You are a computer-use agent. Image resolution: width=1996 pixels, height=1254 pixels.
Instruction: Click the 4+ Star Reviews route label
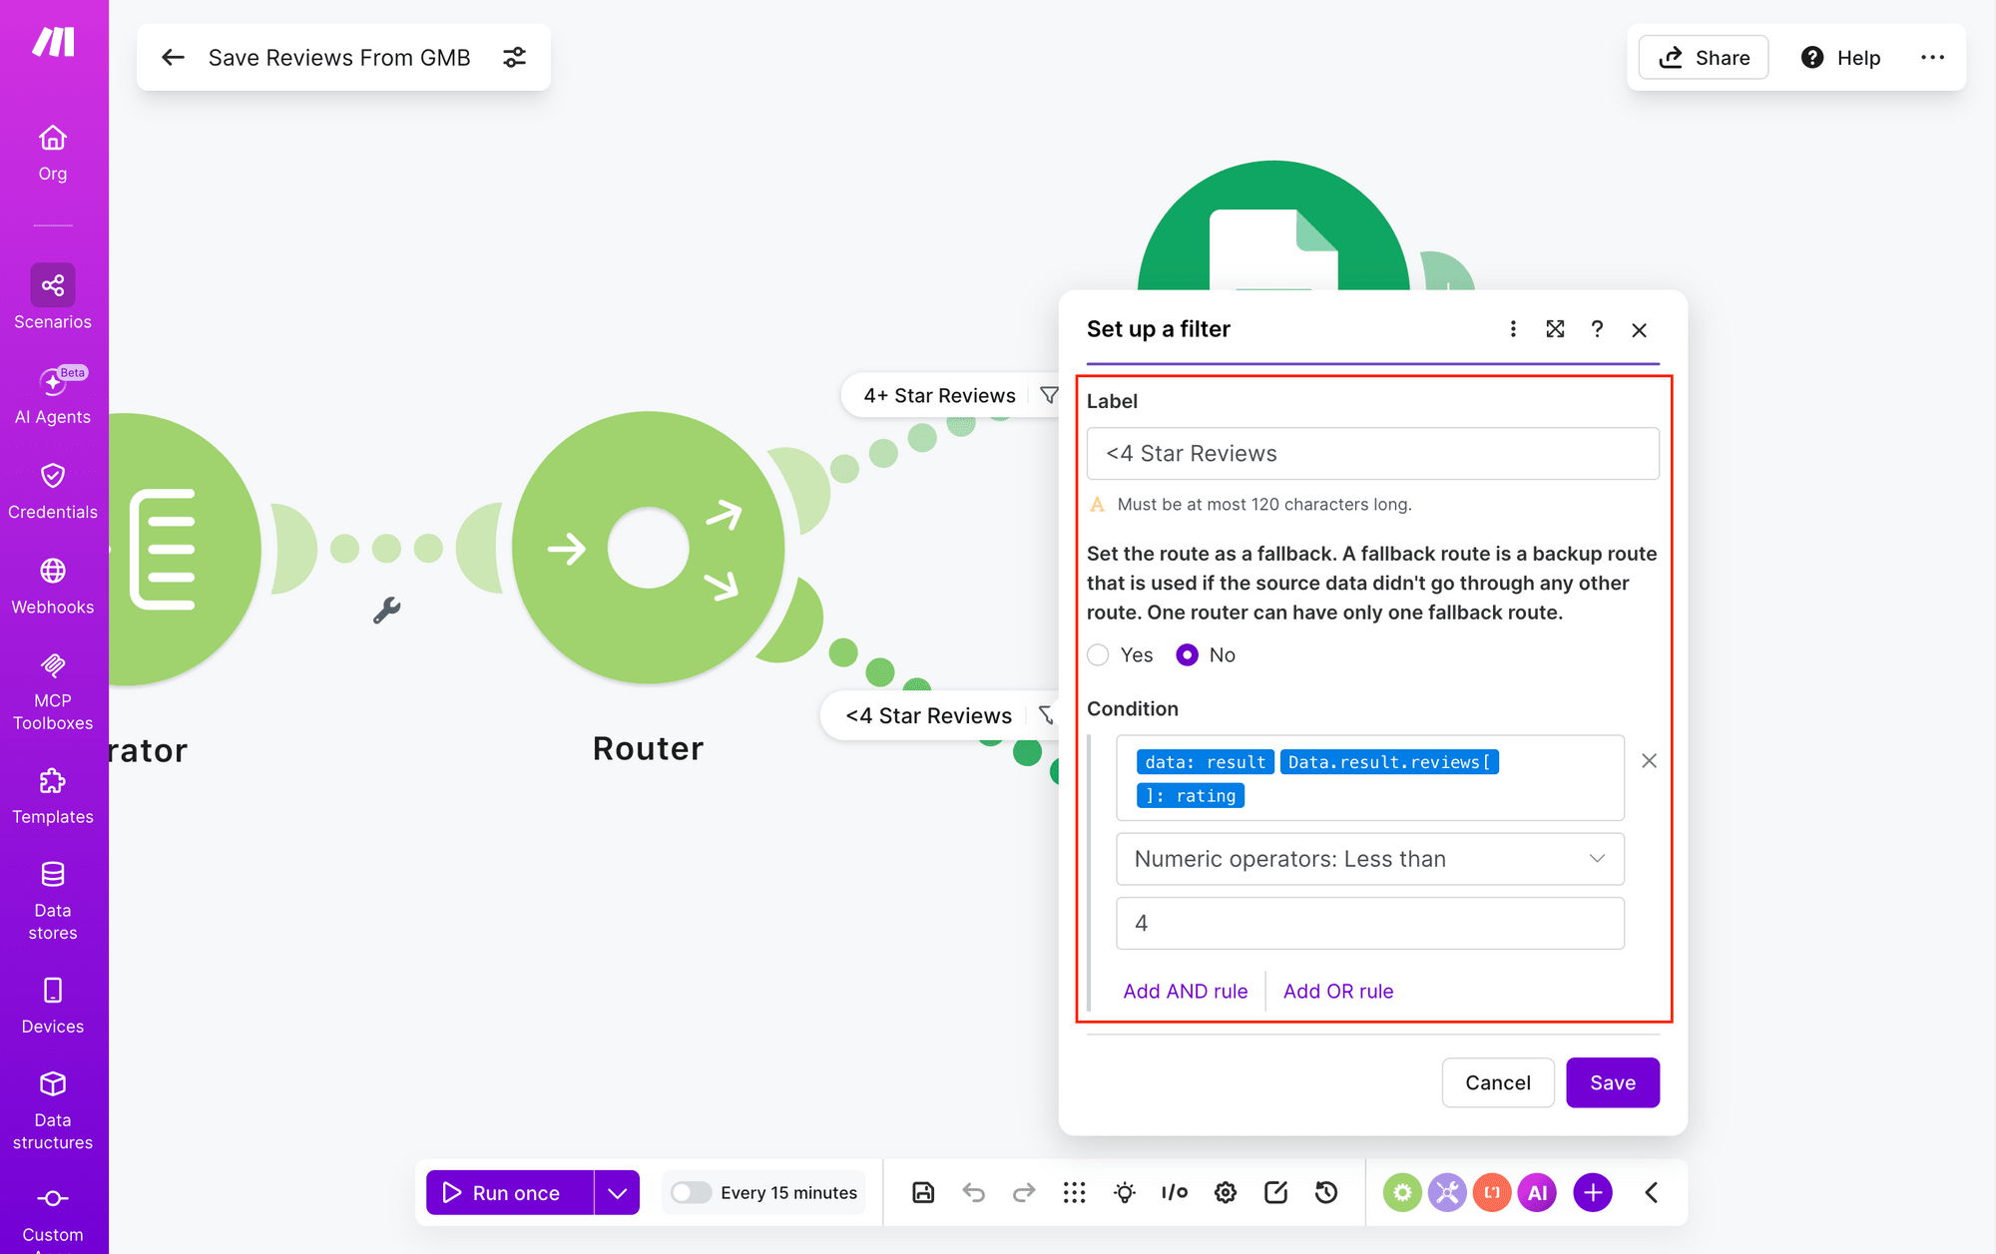939,396
